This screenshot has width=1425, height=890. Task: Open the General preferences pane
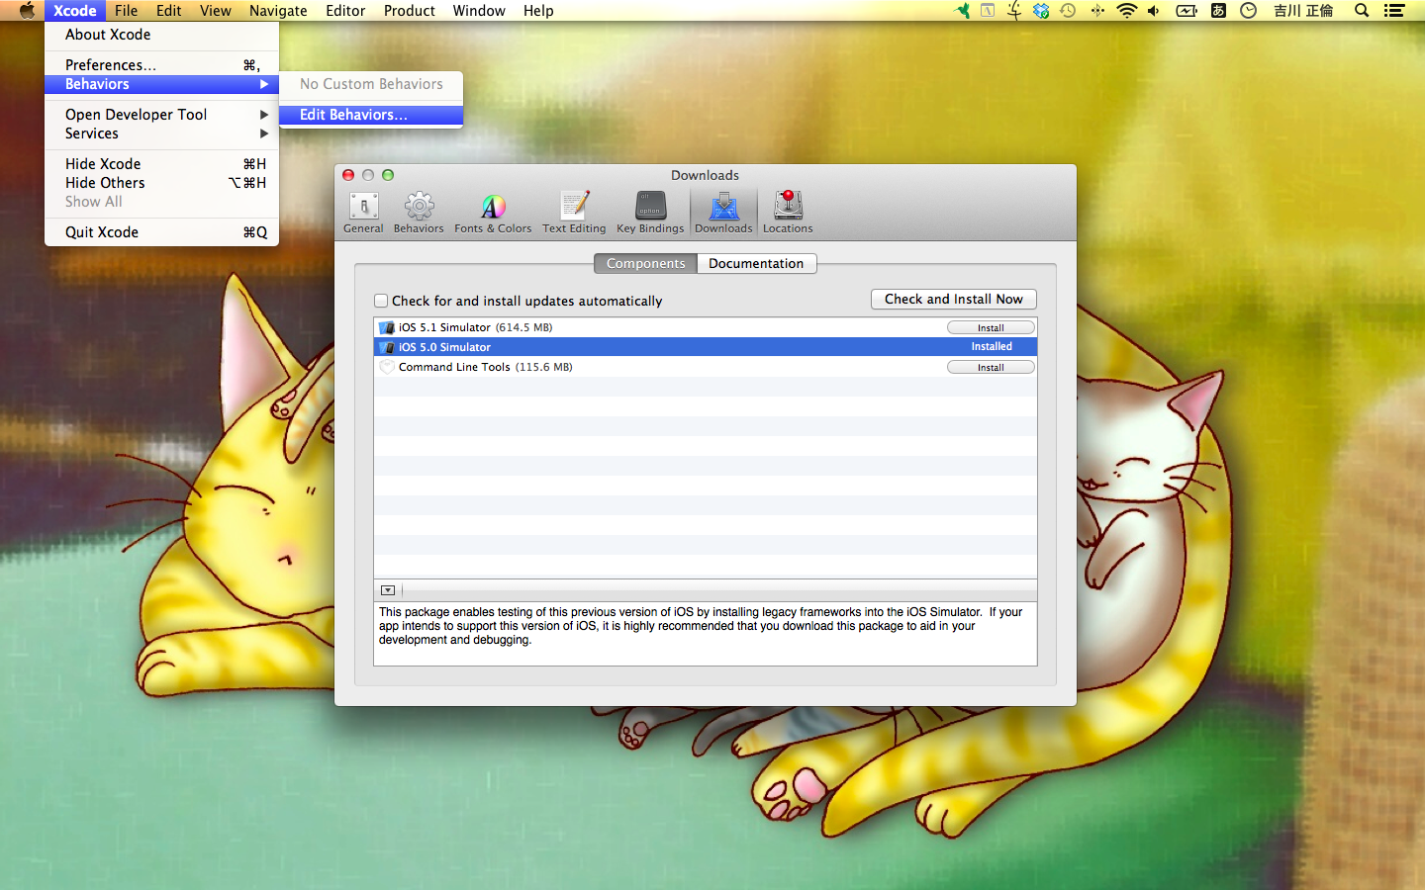pos(363,212)
